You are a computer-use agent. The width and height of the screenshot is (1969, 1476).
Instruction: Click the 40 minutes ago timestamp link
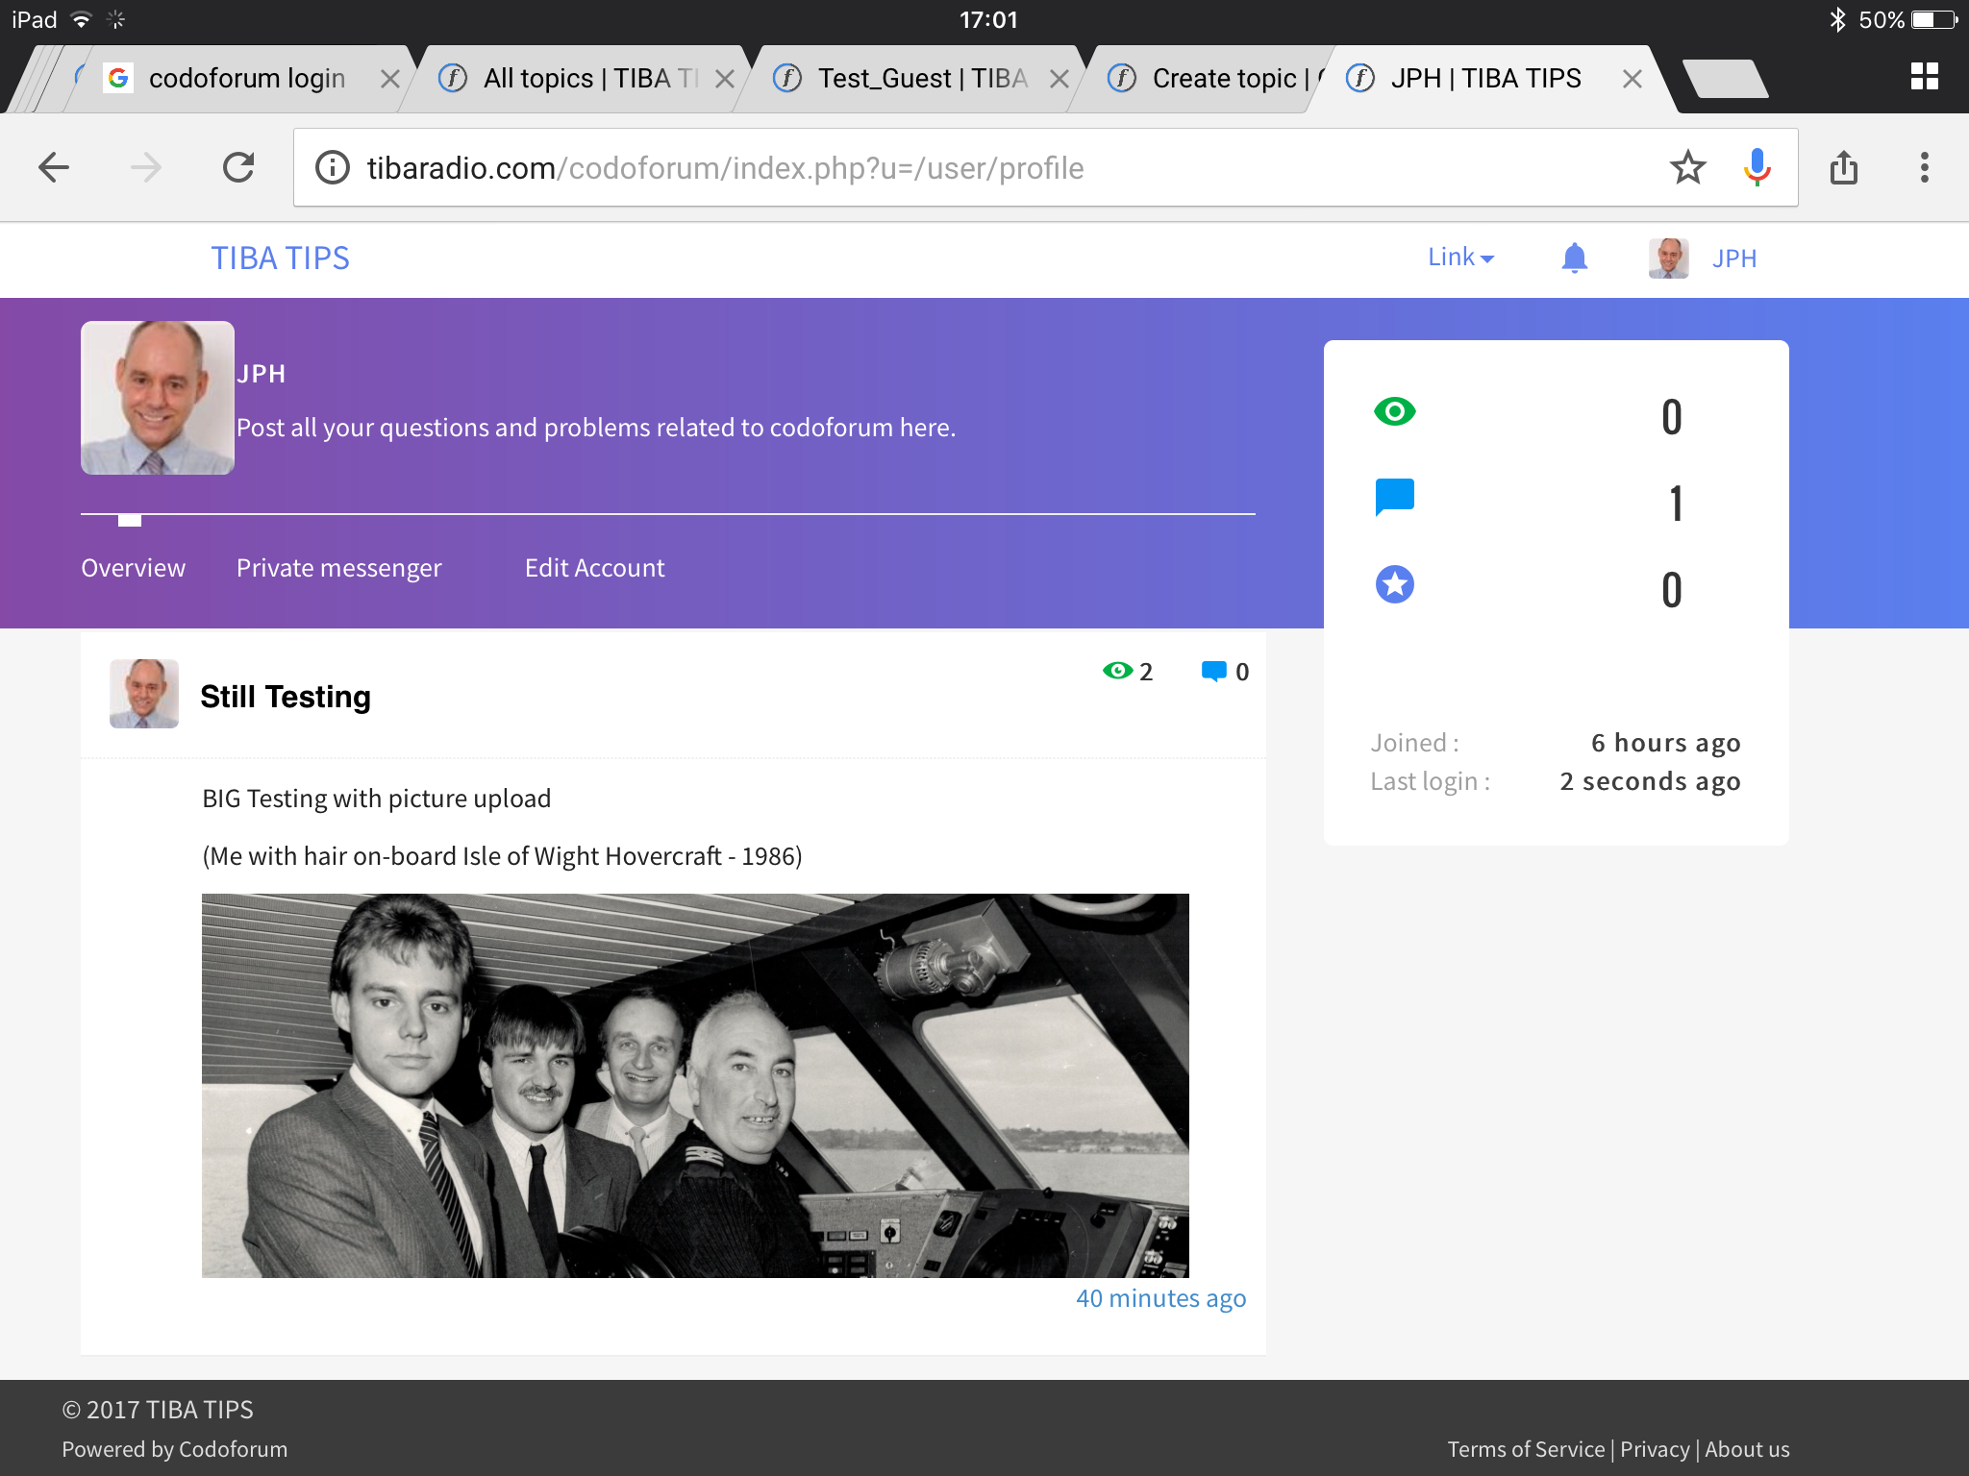click(x=1160, y=1298)
